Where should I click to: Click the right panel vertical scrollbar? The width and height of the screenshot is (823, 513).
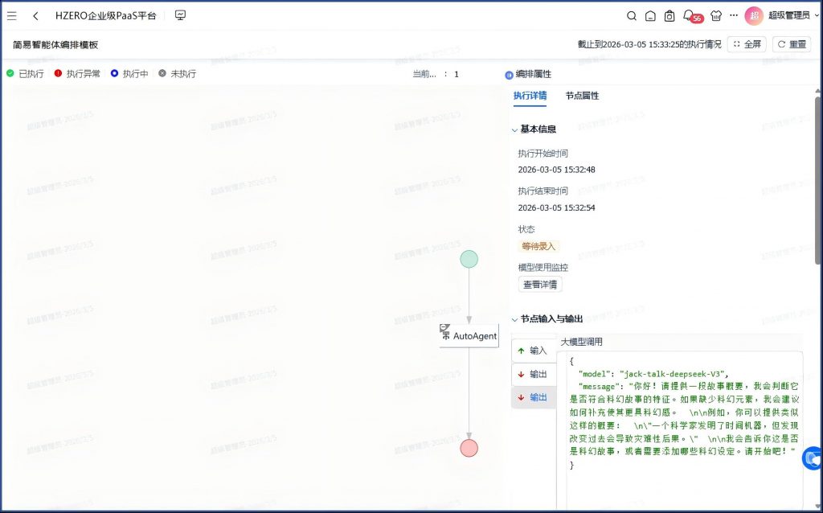pyautogui.click(x=818, y=185)
